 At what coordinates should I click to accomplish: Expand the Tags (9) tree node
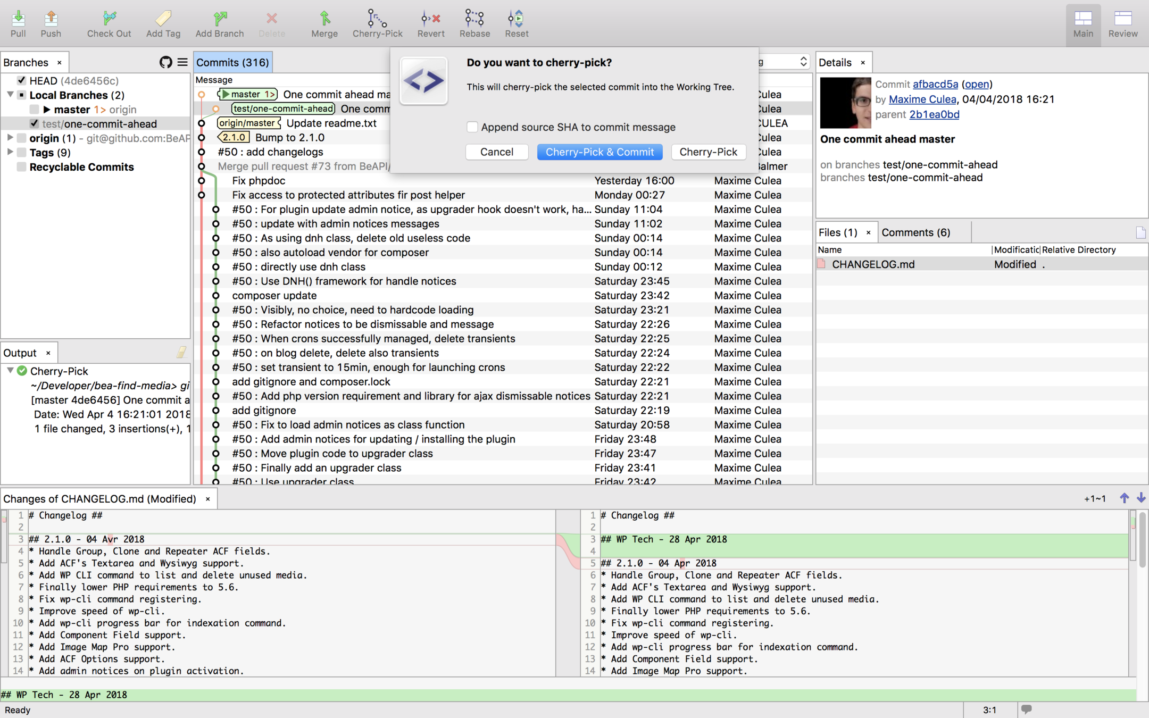click(x=10, y=152)
